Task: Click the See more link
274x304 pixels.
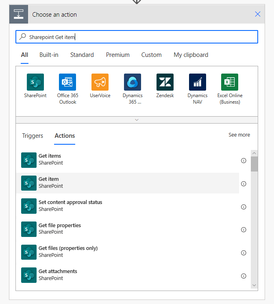Action: click(239, 135)
